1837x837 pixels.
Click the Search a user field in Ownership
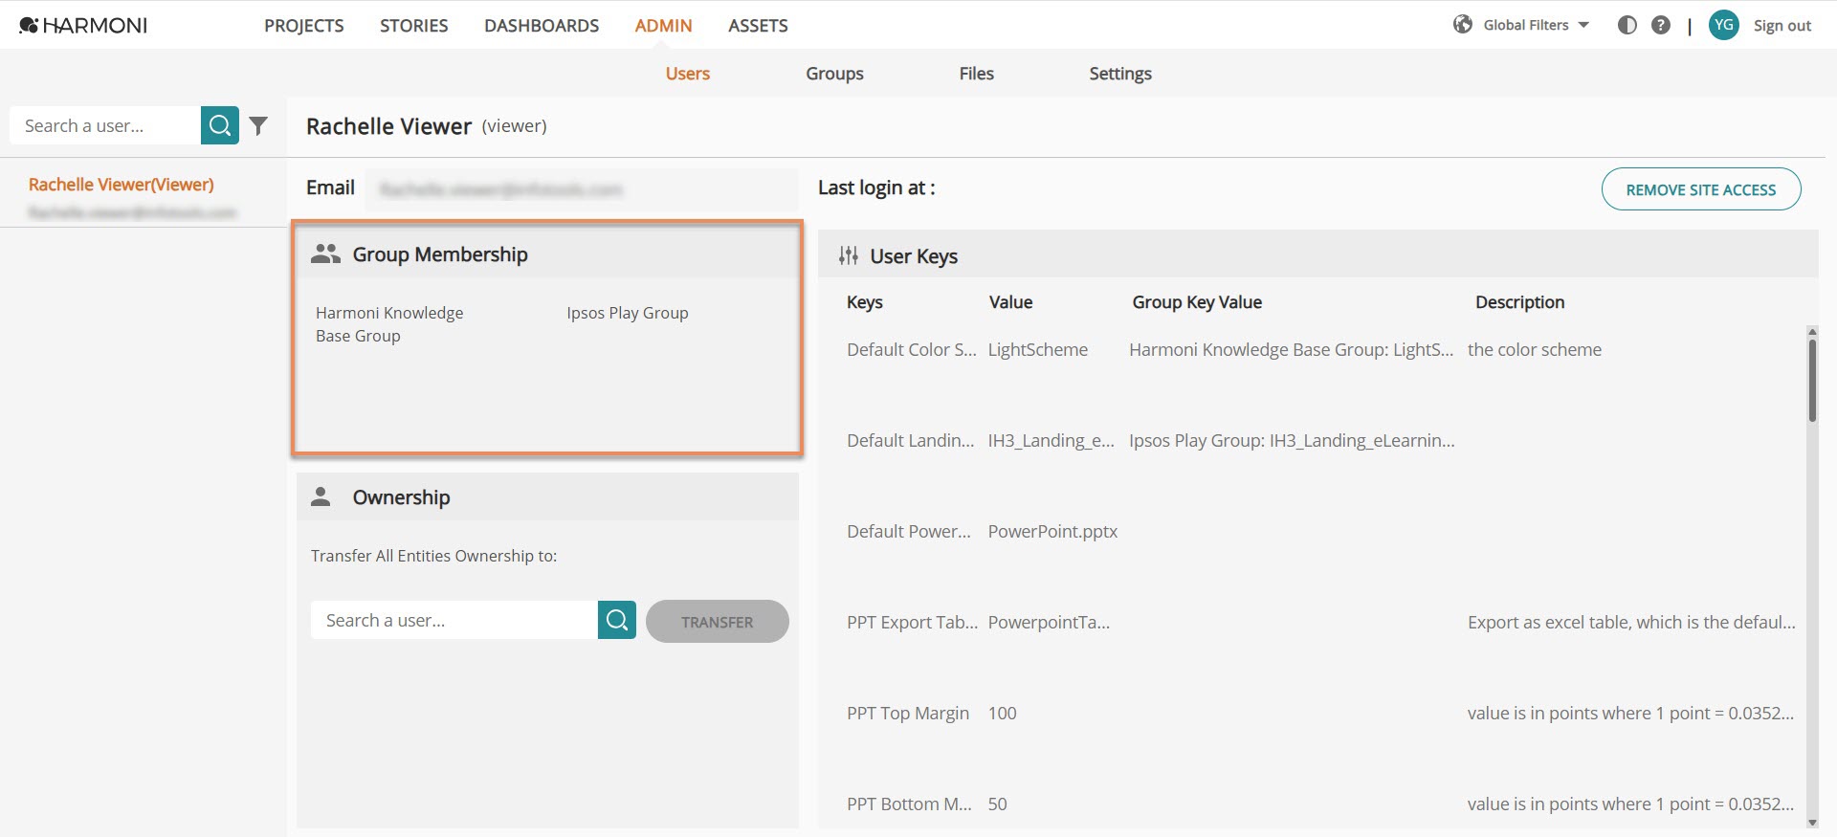[x=454, y=620]
